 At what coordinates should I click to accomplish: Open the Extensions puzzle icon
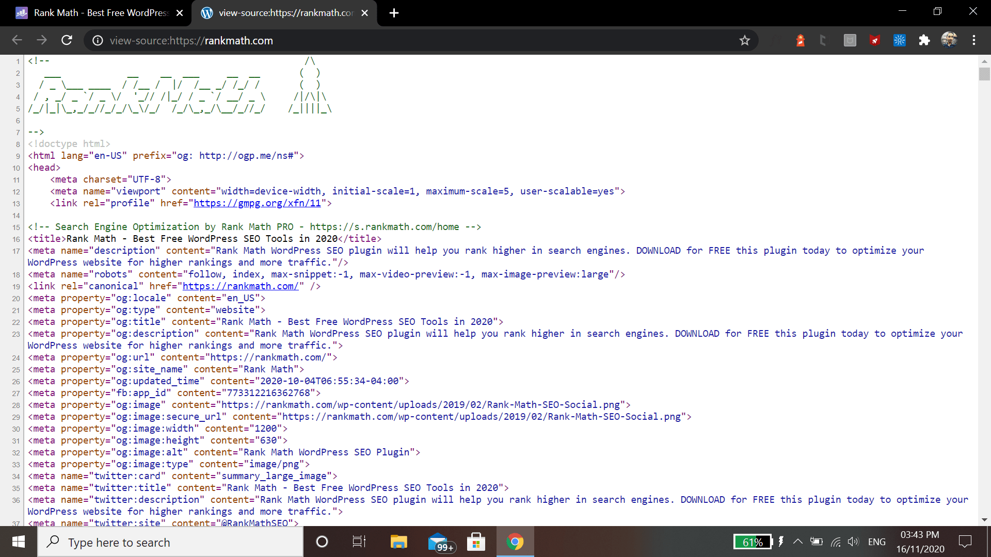(924, 40)
